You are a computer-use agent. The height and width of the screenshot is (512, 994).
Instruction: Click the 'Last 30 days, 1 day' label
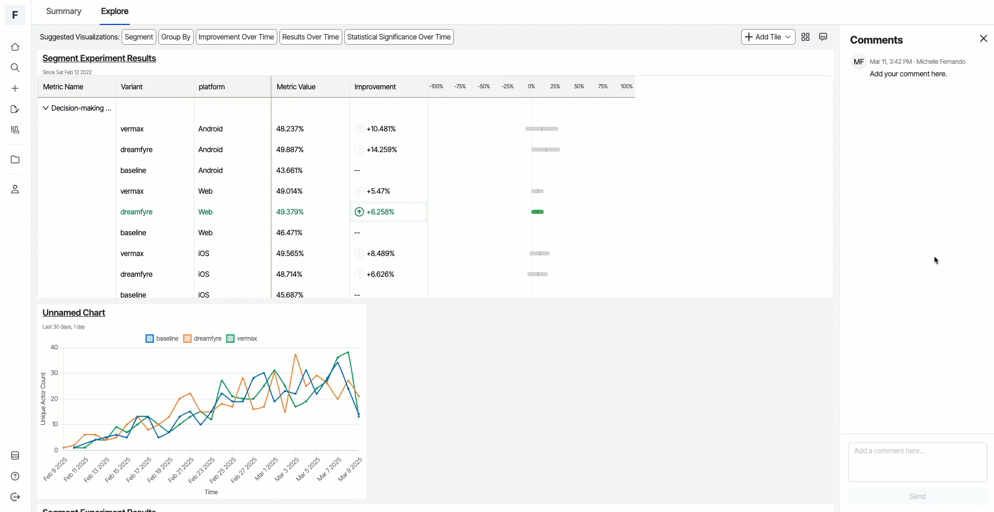tap(63, 327)
